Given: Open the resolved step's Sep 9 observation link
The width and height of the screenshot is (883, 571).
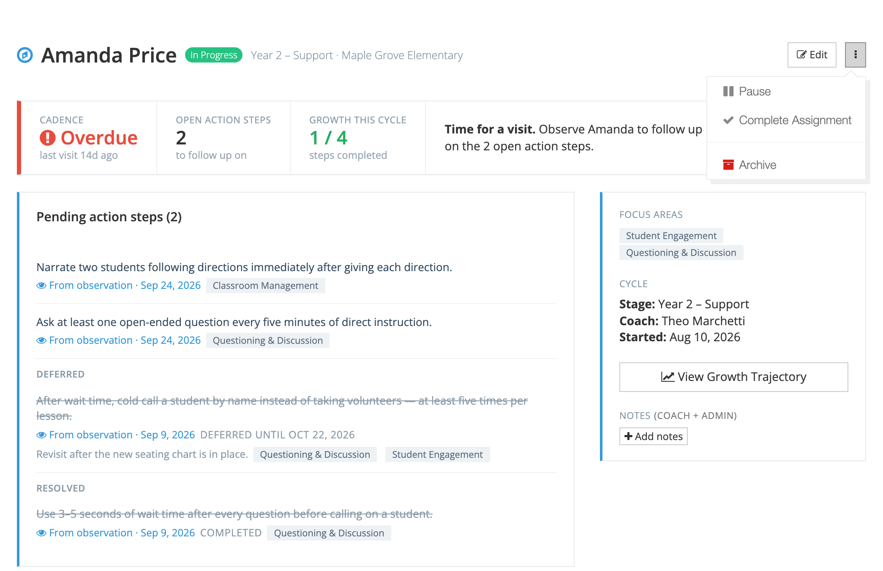Looking at the screenshot, I should [x=116, y=533].
